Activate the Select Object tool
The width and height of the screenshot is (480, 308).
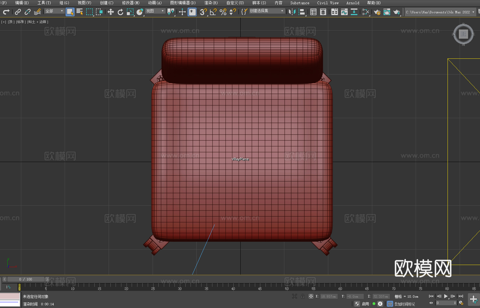70,12
